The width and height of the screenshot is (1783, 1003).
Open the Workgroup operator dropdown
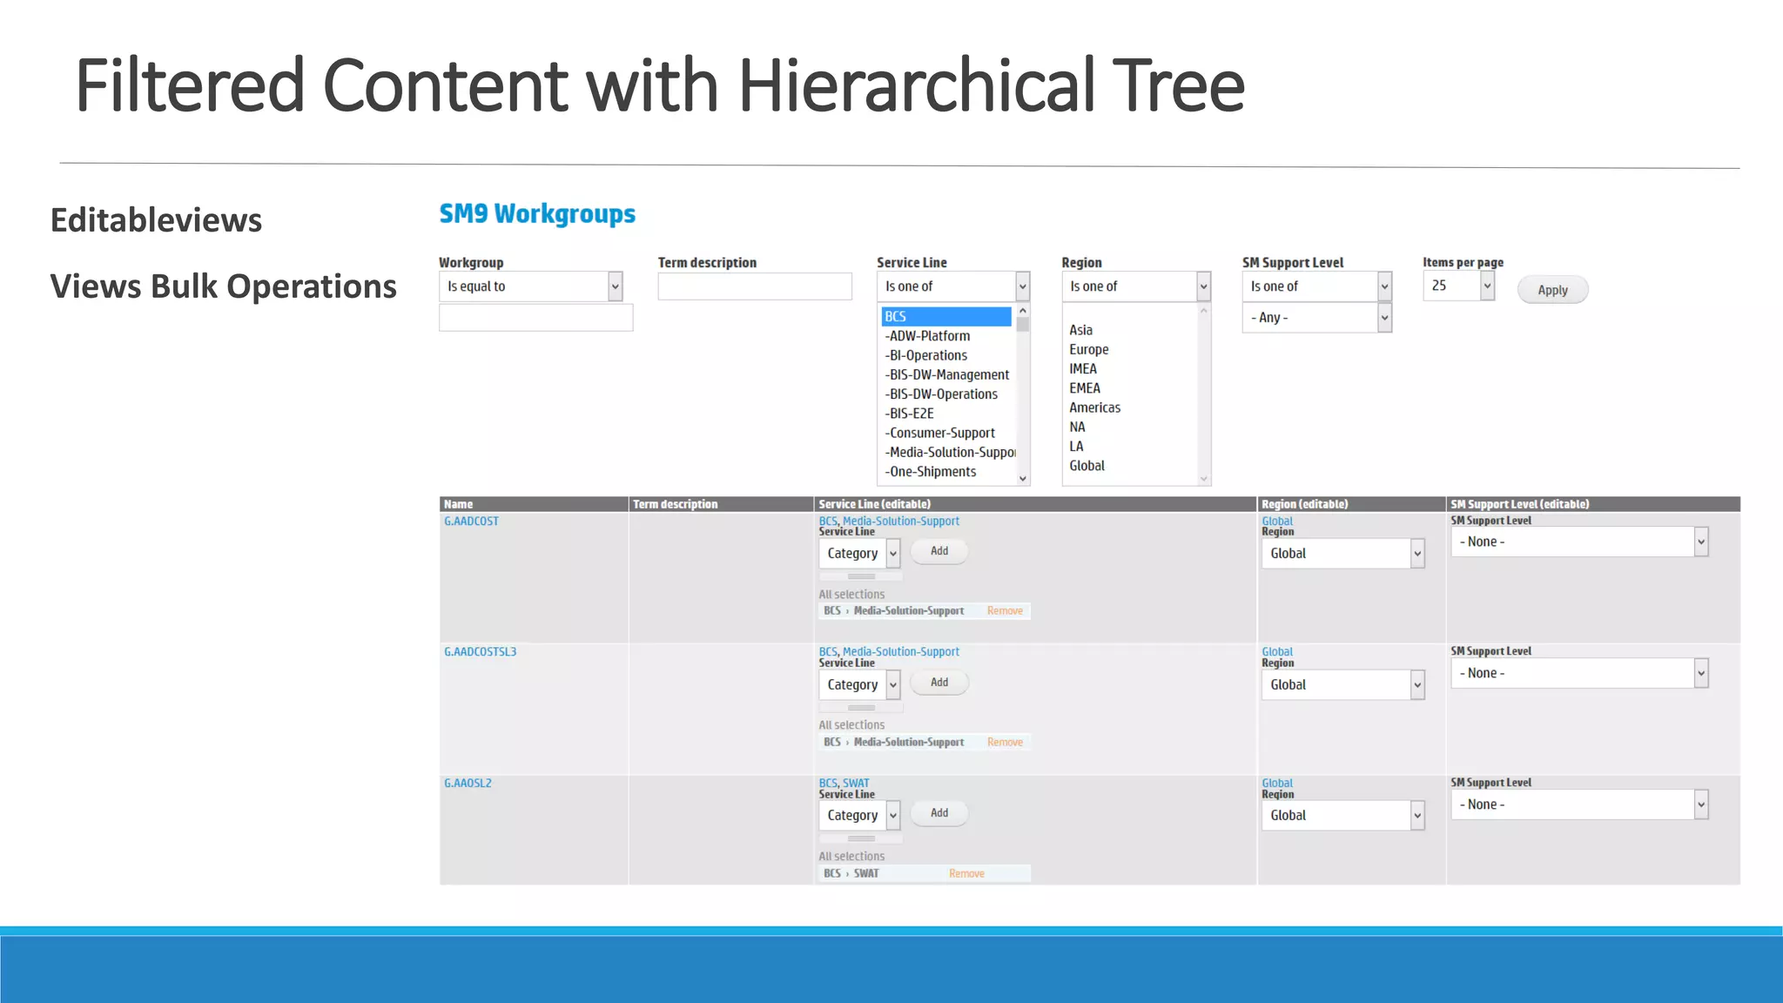click(x=531, y=286)
